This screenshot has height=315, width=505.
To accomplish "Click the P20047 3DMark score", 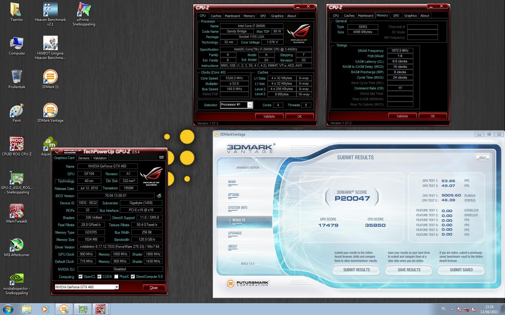I will 352,198.
